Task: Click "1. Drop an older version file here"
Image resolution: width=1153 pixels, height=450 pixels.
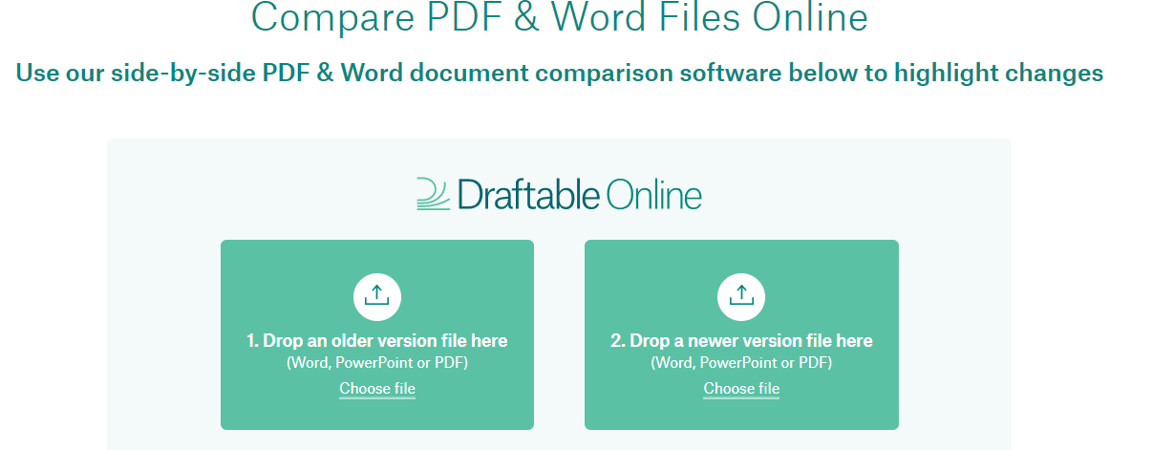Action: [x=377, y=341]
